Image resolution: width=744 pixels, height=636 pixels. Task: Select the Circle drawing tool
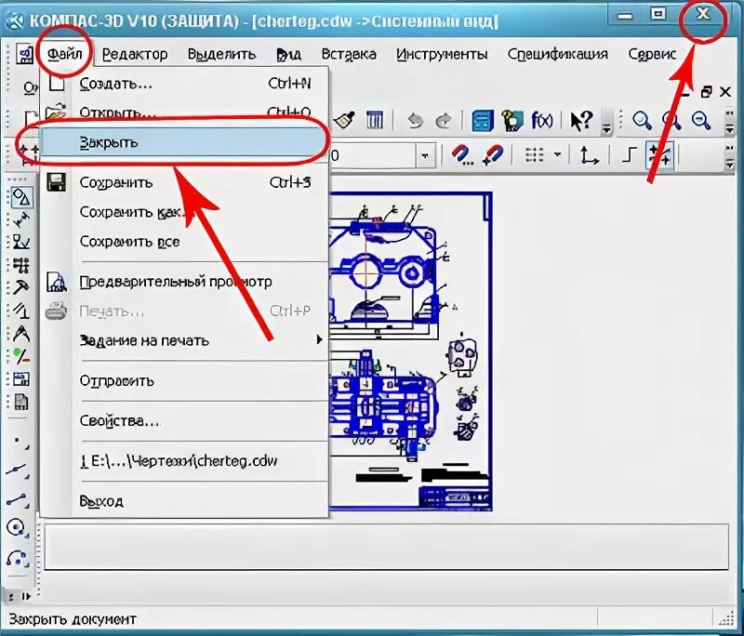(17, 527)
